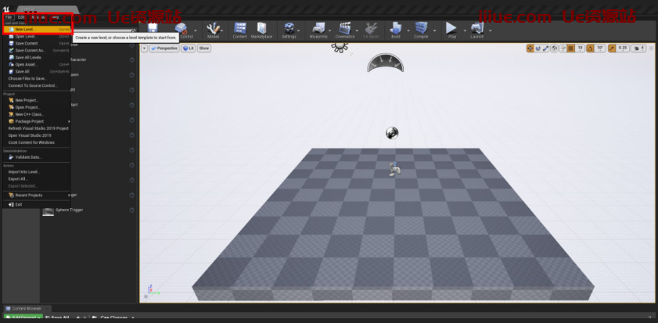Click the Blueprints toolbar icon
658x323 pixels.
tap(318, 30)
